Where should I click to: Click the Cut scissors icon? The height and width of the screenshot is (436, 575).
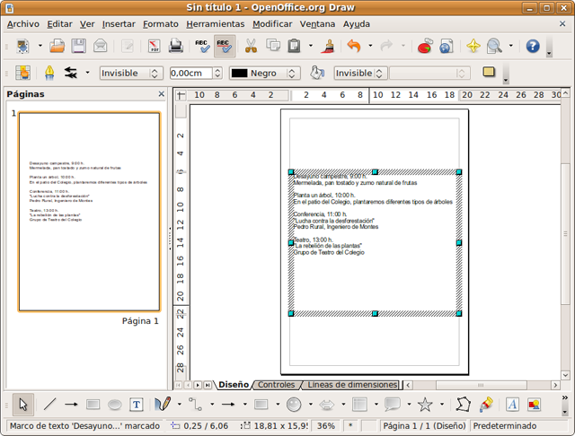tap(252, 45)
